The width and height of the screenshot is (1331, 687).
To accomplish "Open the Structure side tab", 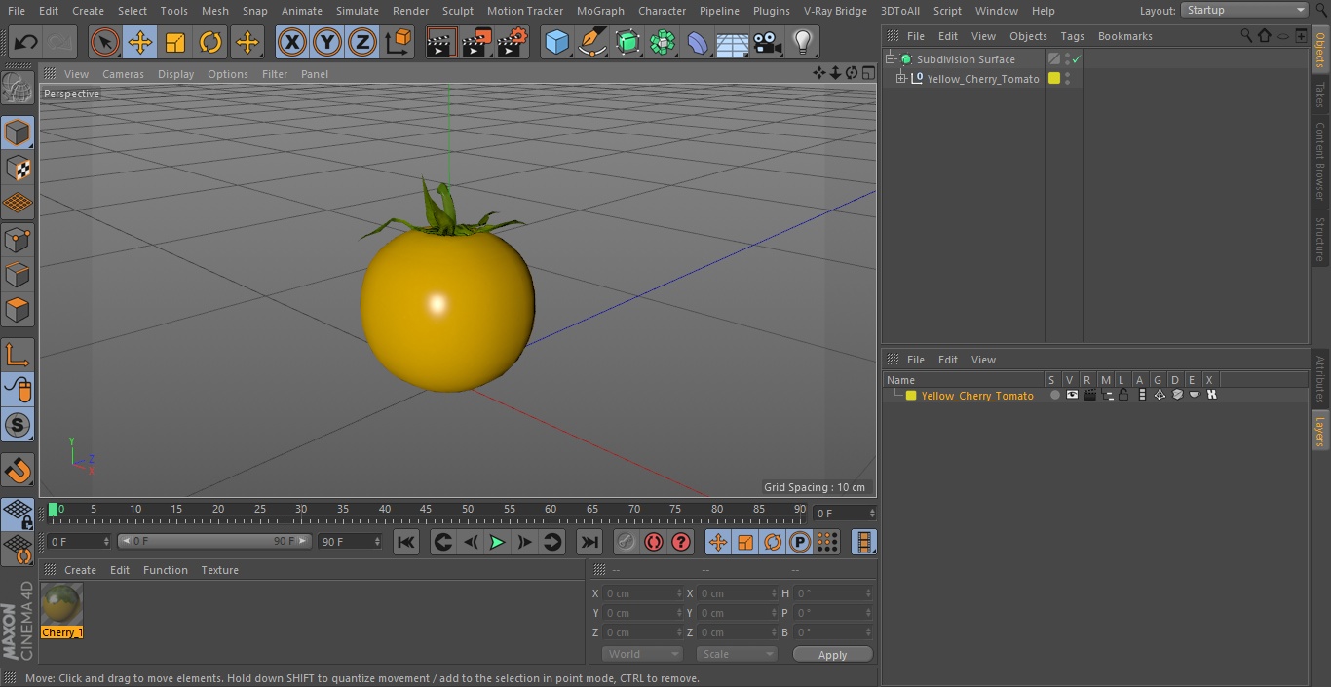I will [x=1320, y=239].
